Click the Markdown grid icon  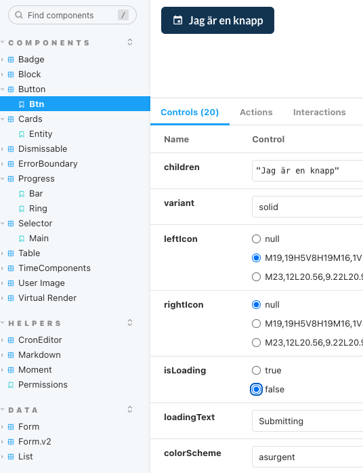pos(11,355)
